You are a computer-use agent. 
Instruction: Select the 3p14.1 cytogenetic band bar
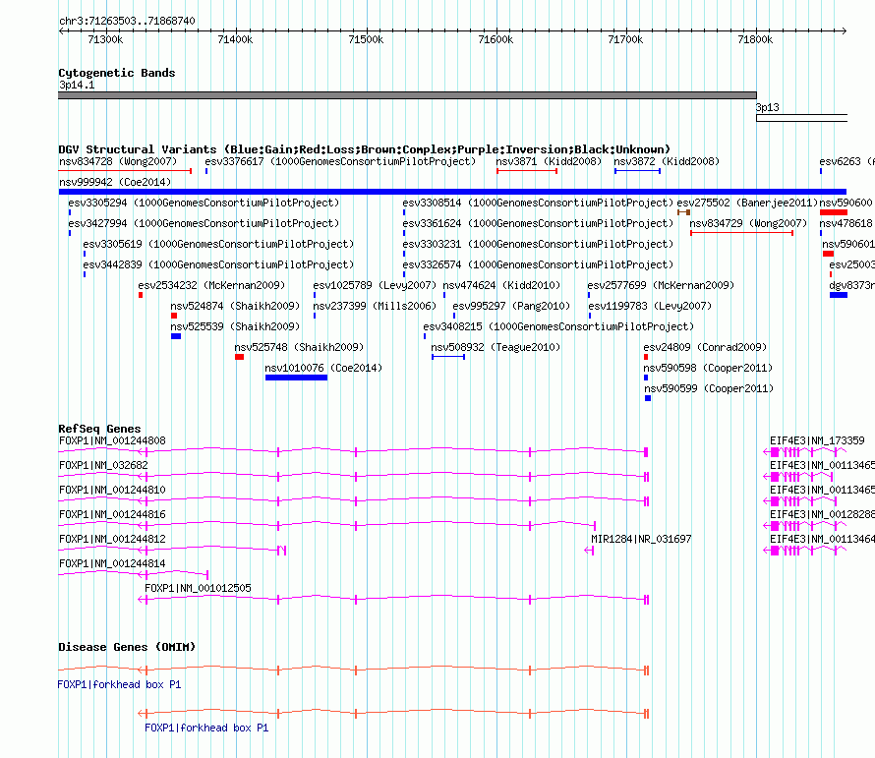407,95
